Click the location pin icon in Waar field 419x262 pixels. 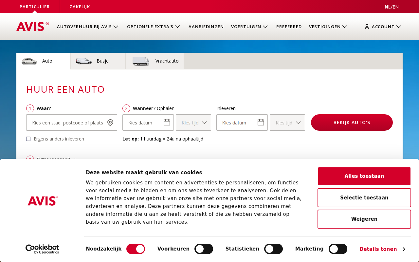click(110, 123)
